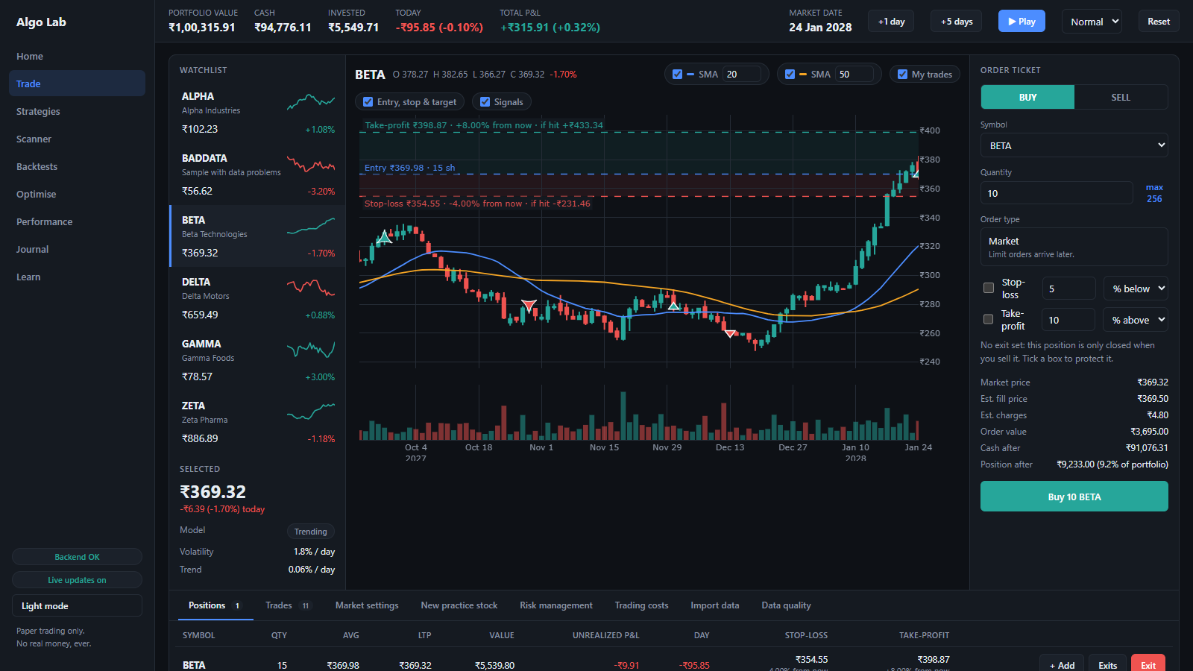Viewport: 1193px width, 671px height.
Task: Click the DELTA sparkline chart in watchlist
Action: tap(311, 288)
